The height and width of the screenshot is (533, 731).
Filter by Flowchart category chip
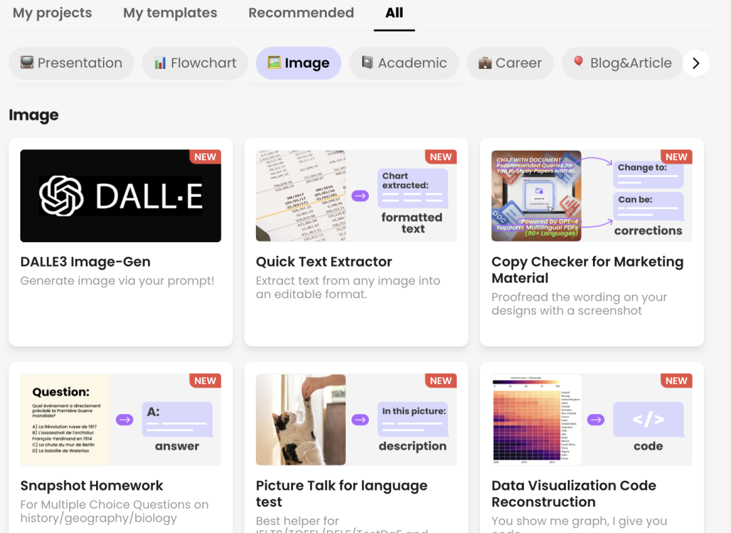click(x=195, y=63)
